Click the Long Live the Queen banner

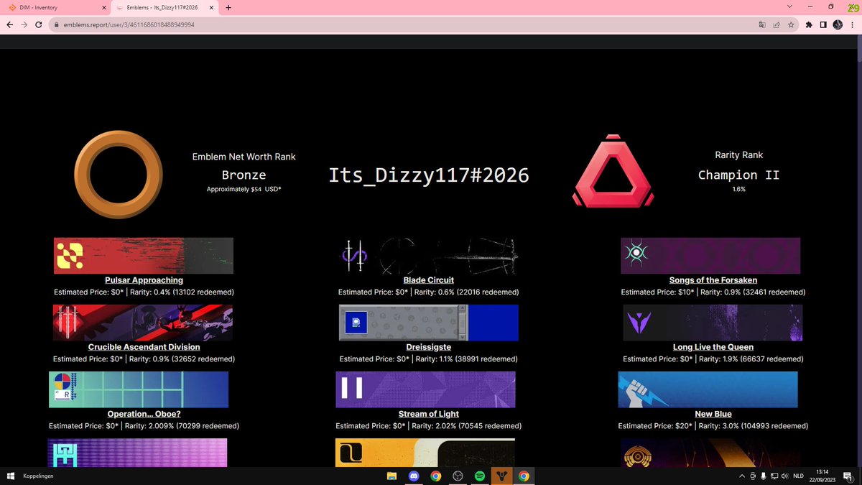(713, 323)
